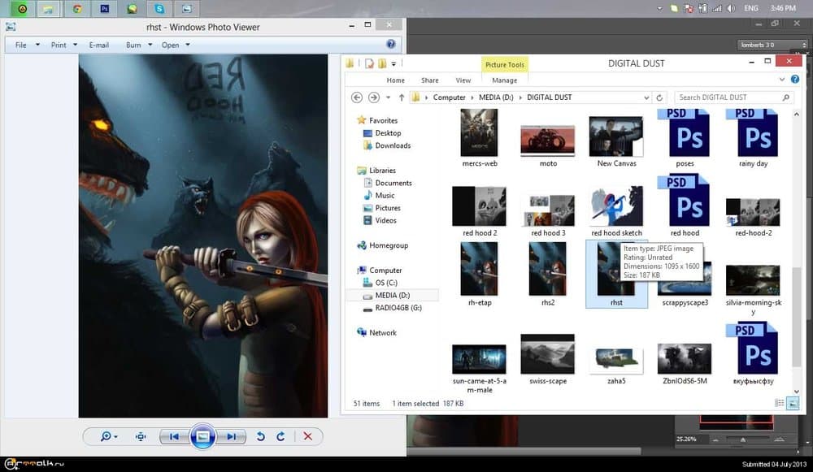Open the File menu in Photo Viewer
Image resolution: width=813 pixels, height=472 pixels.
[27, 45]
